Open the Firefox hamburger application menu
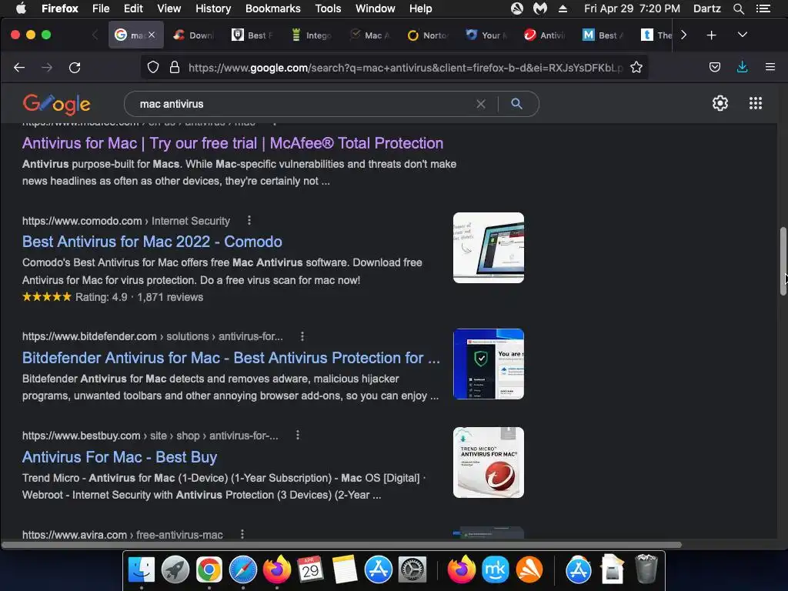788x591 pixels. (770, 67)
